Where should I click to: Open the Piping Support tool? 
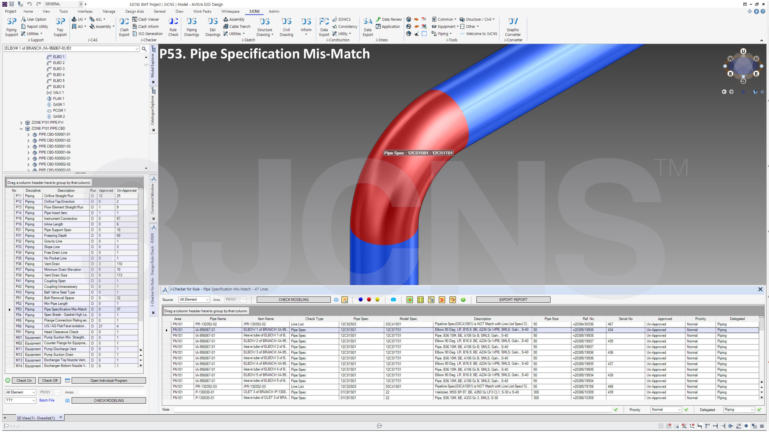tap(11, 27)
